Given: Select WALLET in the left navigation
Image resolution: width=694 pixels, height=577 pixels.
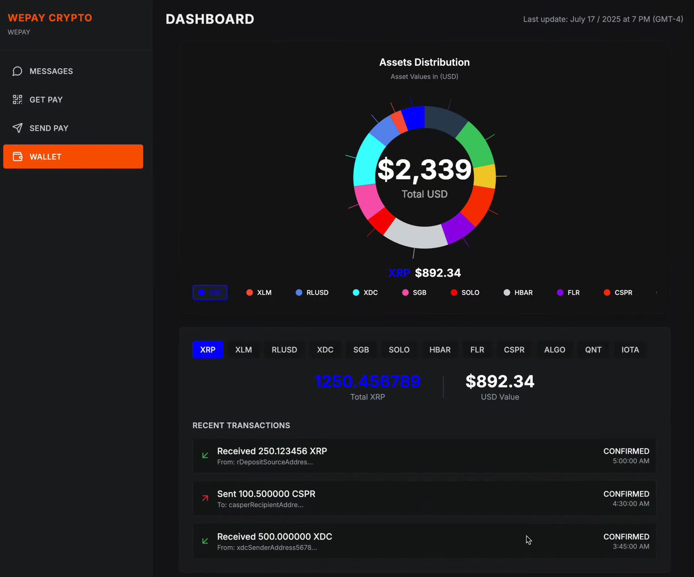Looking at the screenshot, I should 45,156.
